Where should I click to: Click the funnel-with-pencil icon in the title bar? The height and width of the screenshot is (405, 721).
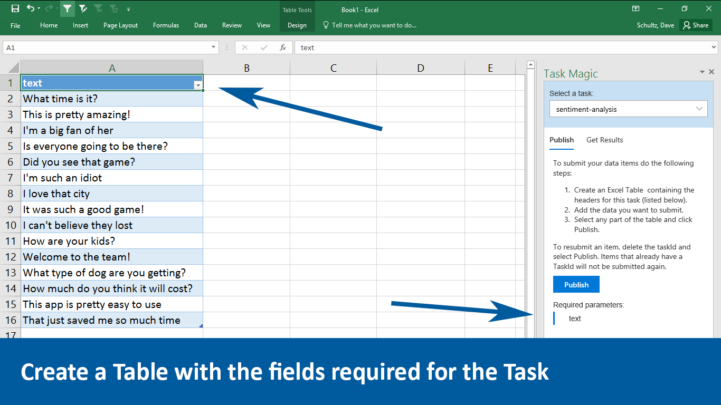83,9
